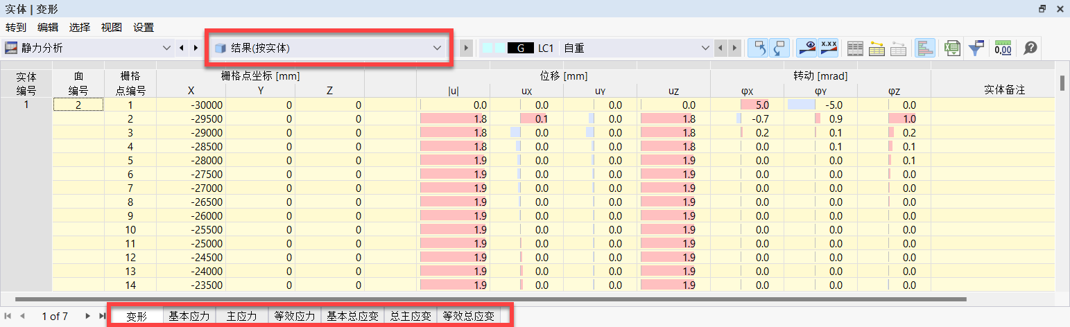Screen dimensions: 1070x327
Task: Click the black G load type badge
Action: [520, 48]
